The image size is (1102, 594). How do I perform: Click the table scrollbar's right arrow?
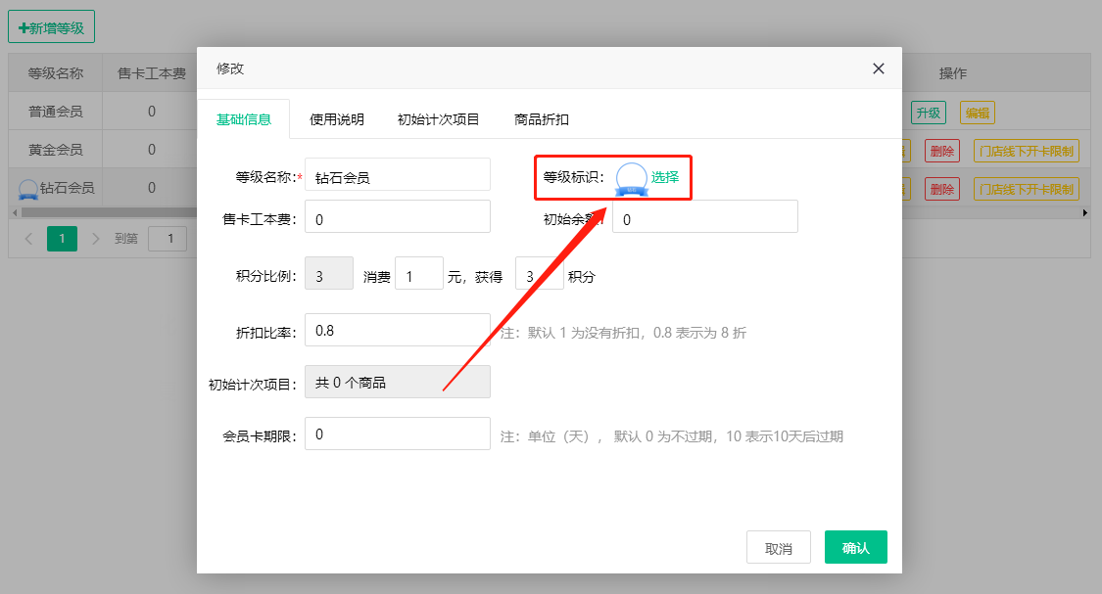point(1084,212)
